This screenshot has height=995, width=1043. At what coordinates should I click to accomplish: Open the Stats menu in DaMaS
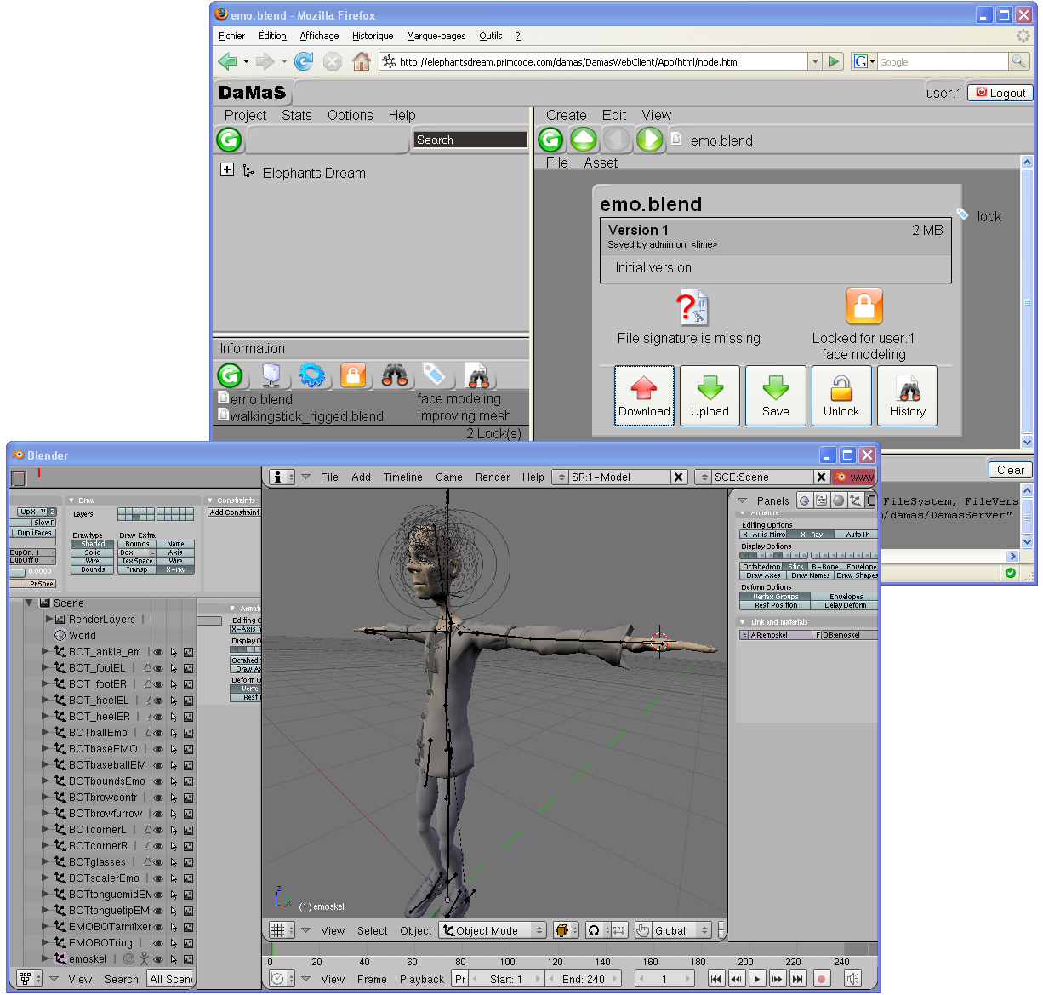(296, 115)
